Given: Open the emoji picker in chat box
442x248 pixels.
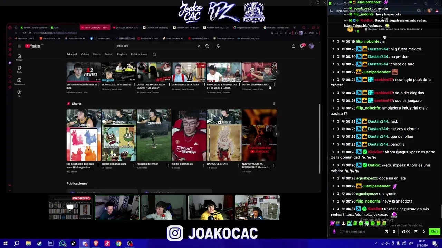Looking at the screenshot, I should click(394, 231).
